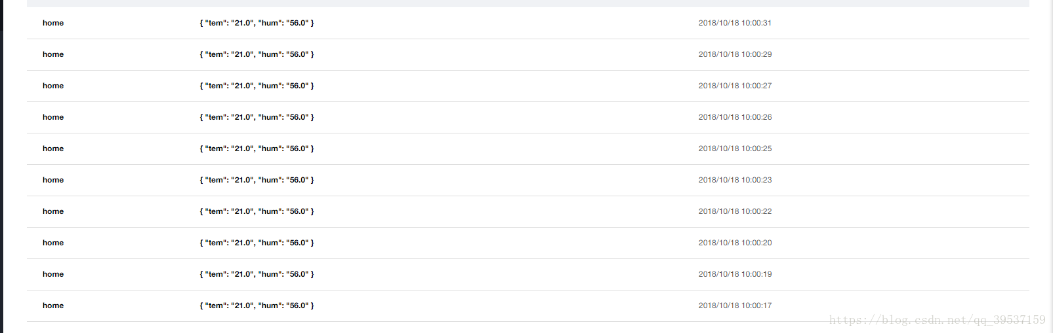Select the row timestamped 2018/10/18 10:00:31

click(x=527, y=23)
